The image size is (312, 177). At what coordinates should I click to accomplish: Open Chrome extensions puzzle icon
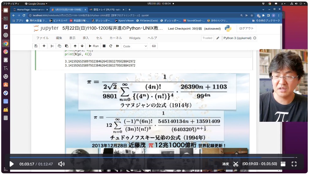pyautogui.click(x=263, y=15)
